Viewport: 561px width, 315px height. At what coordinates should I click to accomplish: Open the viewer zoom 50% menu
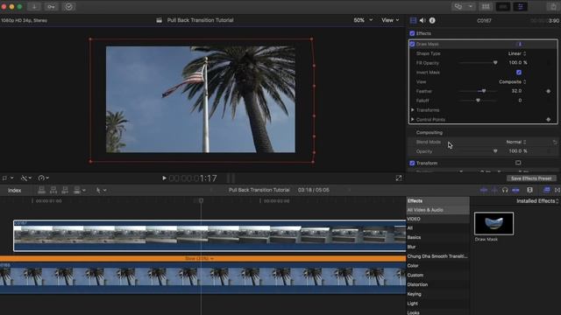tap(363, 20)
